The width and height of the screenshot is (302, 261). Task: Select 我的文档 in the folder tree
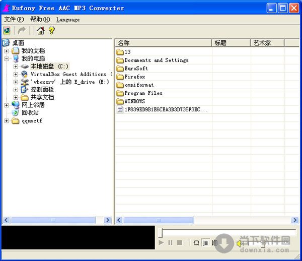coord(33,51)
